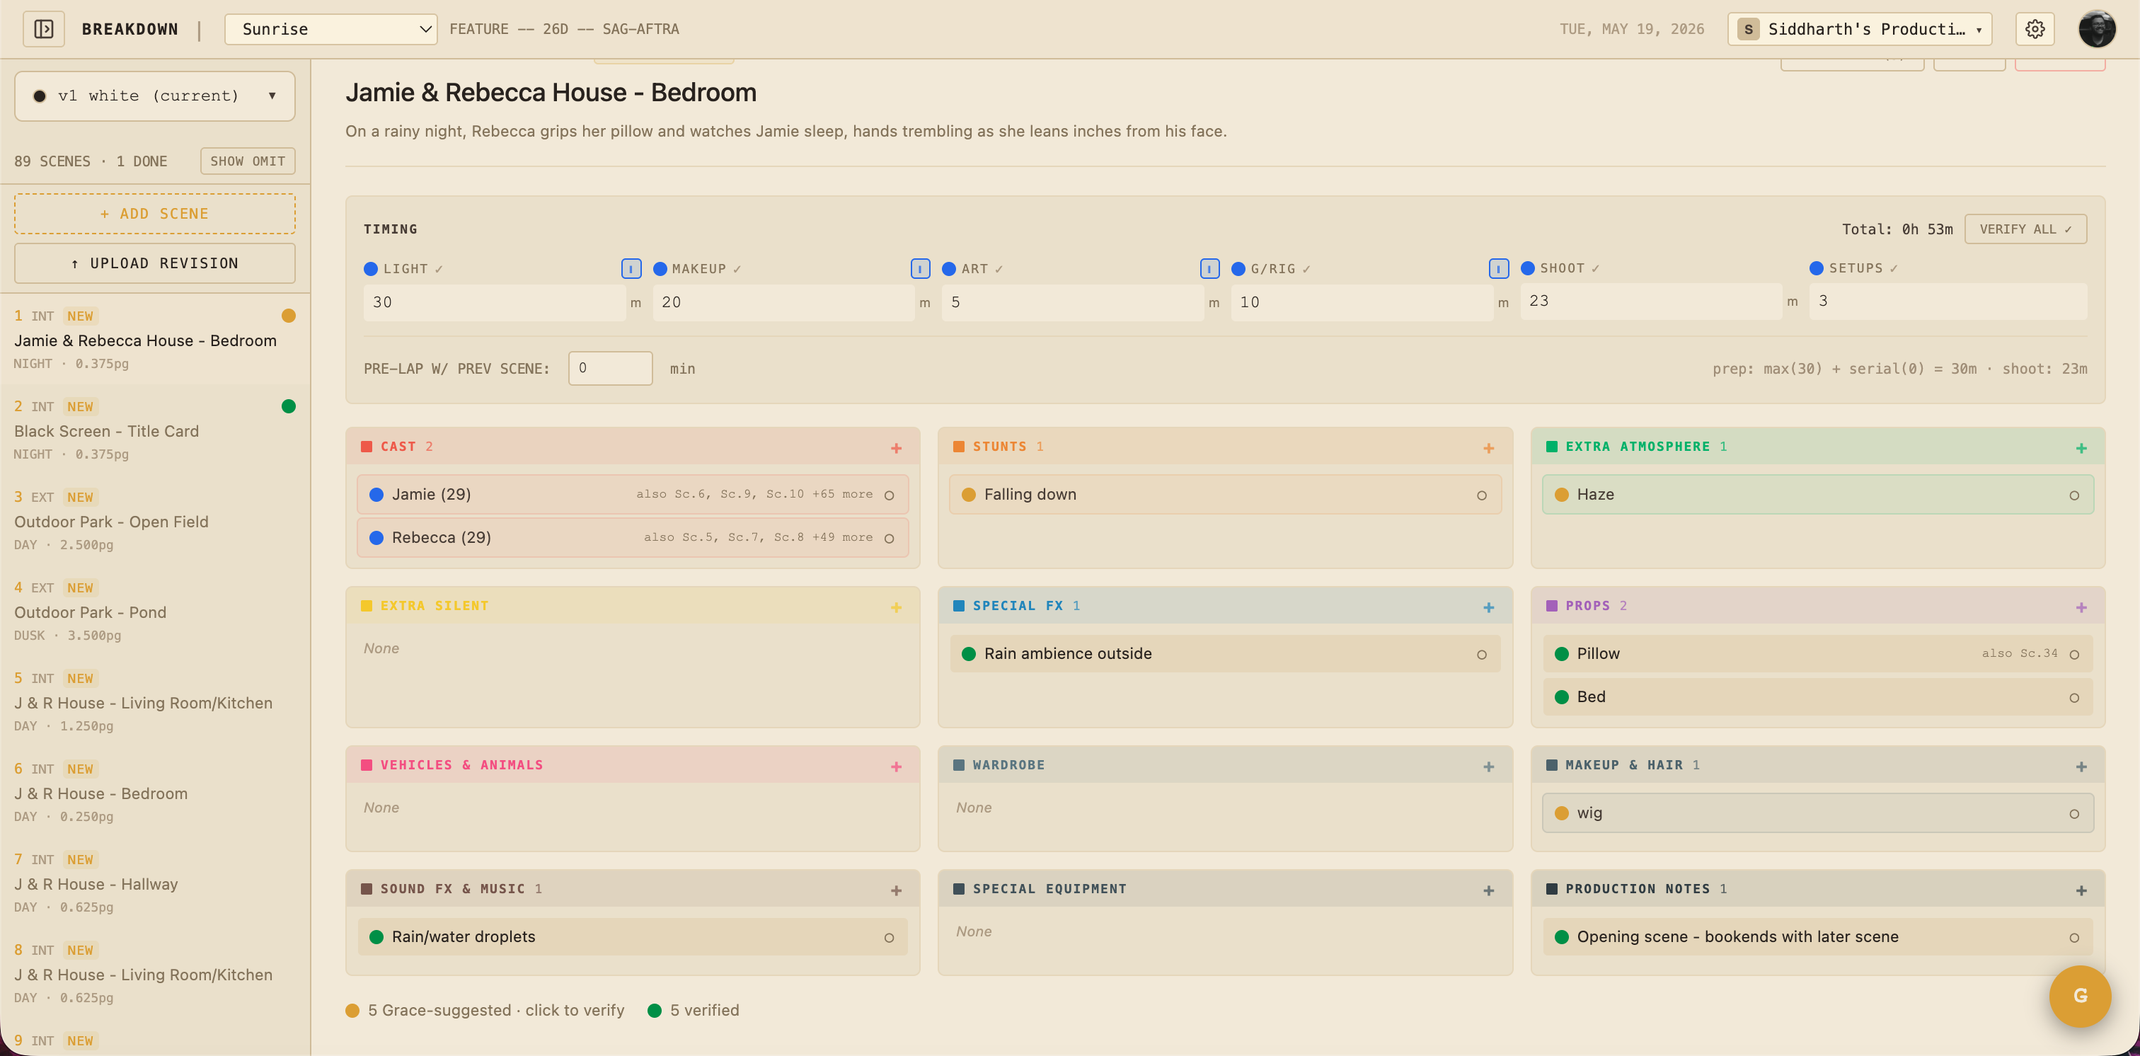Click the G/Rig timing field showing 10
Viewport: 2140px width, 1056px height.
(x=1362, y=302)
